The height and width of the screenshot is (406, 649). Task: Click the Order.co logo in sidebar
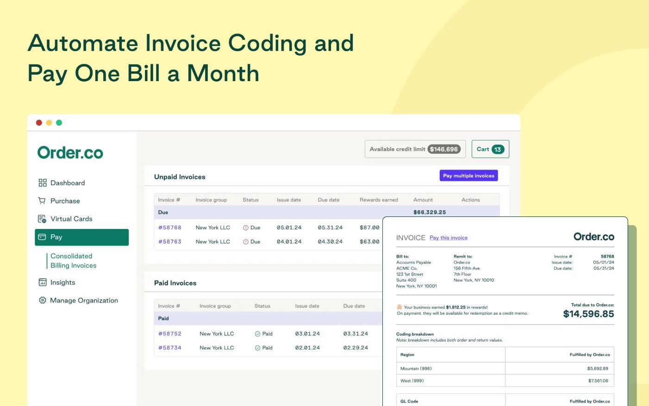pos(70,152)
